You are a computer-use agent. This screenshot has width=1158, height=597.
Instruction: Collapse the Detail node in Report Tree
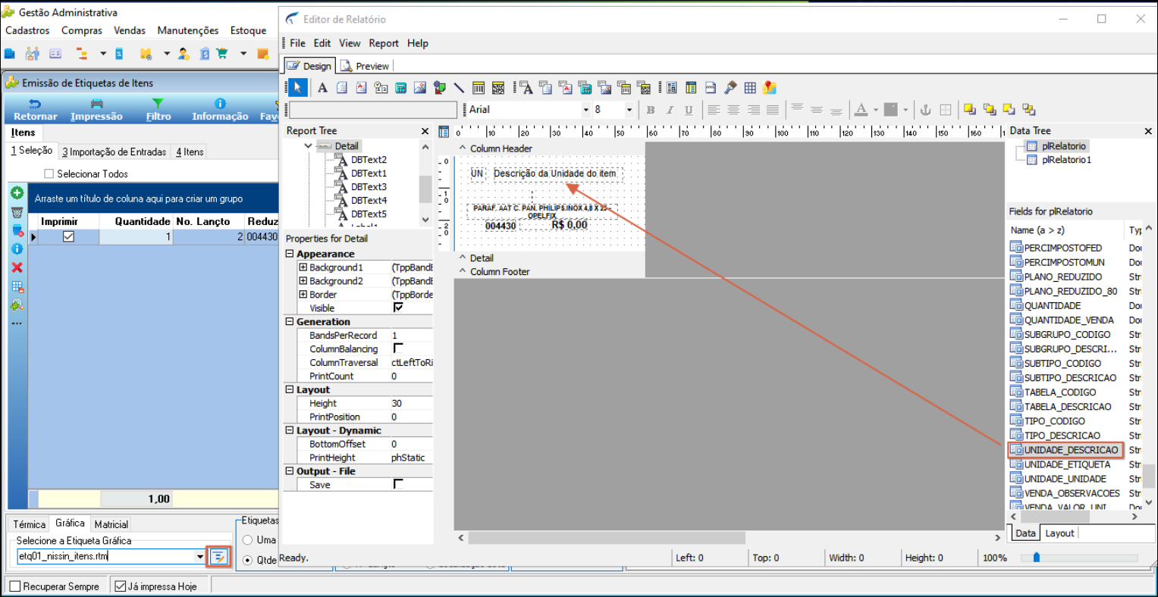(308, 145)
